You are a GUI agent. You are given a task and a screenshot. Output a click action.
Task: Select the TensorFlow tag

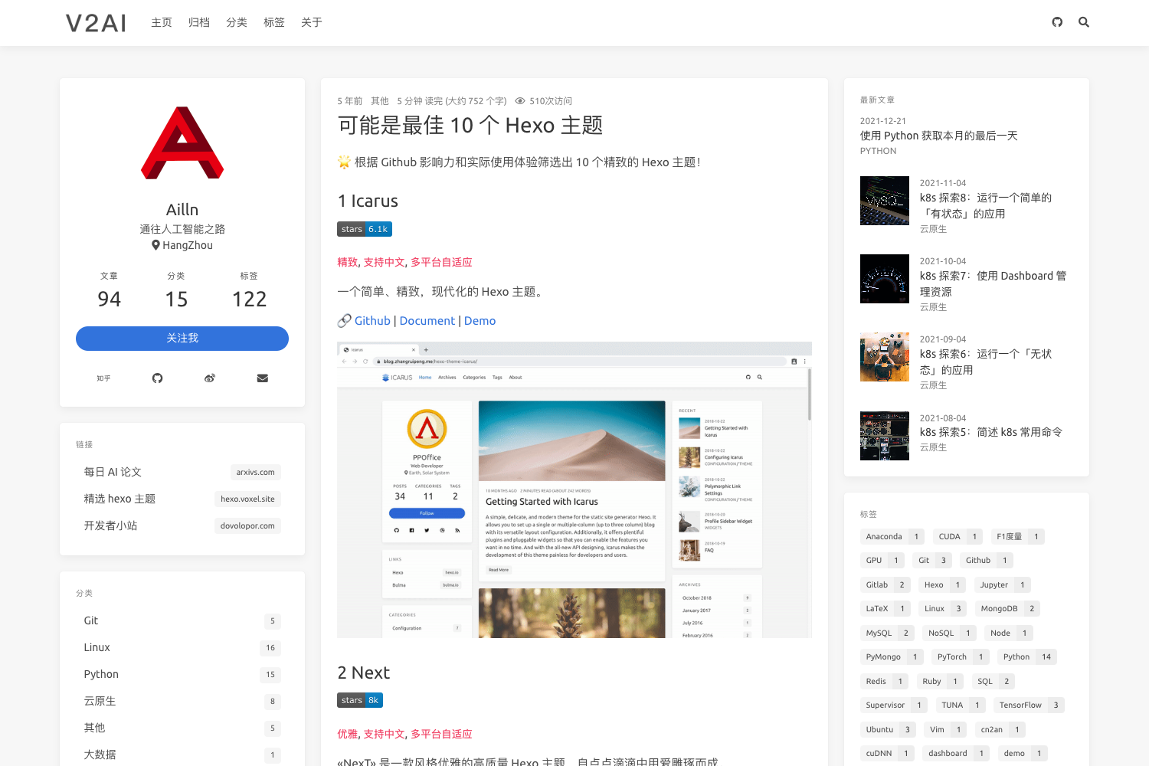pyautogui.click(x=1029, y=705)
